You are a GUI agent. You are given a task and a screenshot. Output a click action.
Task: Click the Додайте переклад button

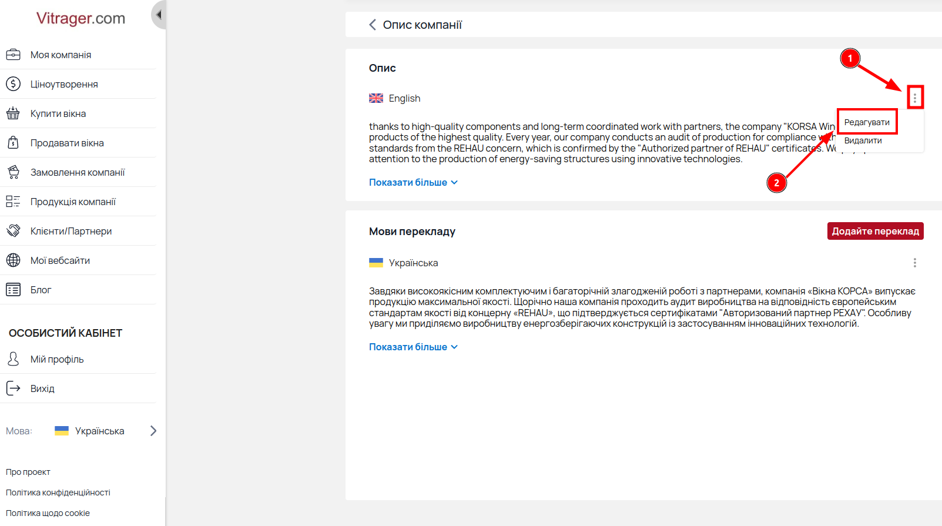tap(875, 231)
